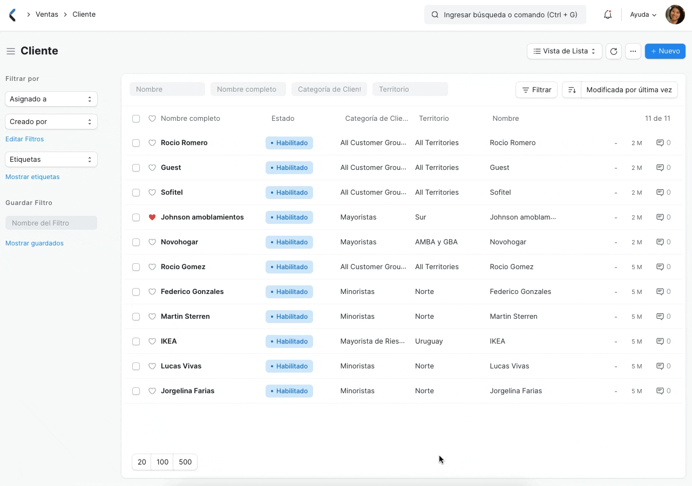
Task: Like Martin Sterren with heart icon
Action: (x=152, y=317)
